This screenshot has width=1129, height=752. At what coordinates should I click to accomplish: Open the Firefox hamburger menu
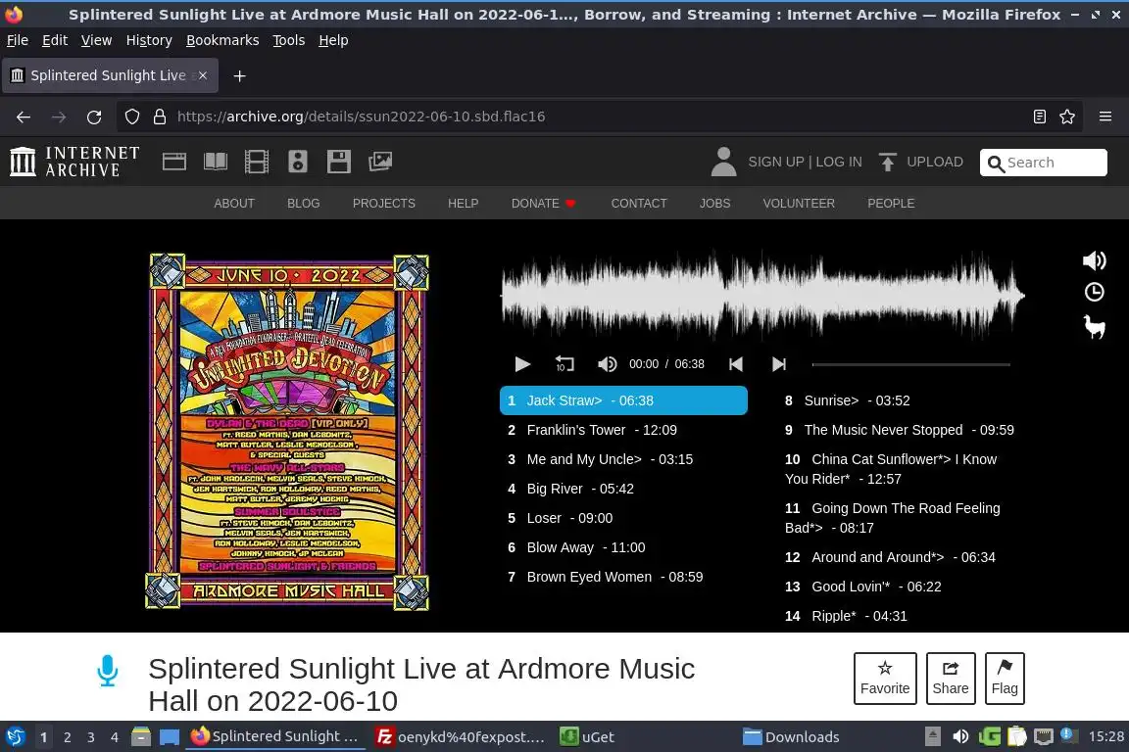[1105, 117]
